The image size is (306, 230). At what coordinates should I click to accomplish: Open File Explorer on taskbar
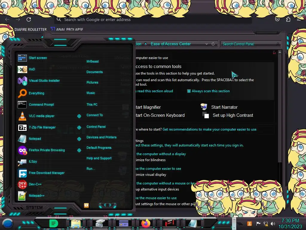click(x=76, y=224)
